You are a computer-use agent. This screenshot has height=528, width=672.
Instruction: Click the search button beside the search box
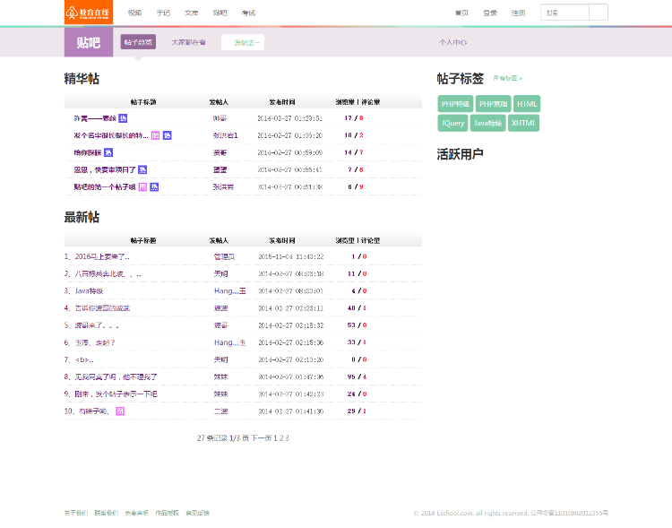pos(599,13)
